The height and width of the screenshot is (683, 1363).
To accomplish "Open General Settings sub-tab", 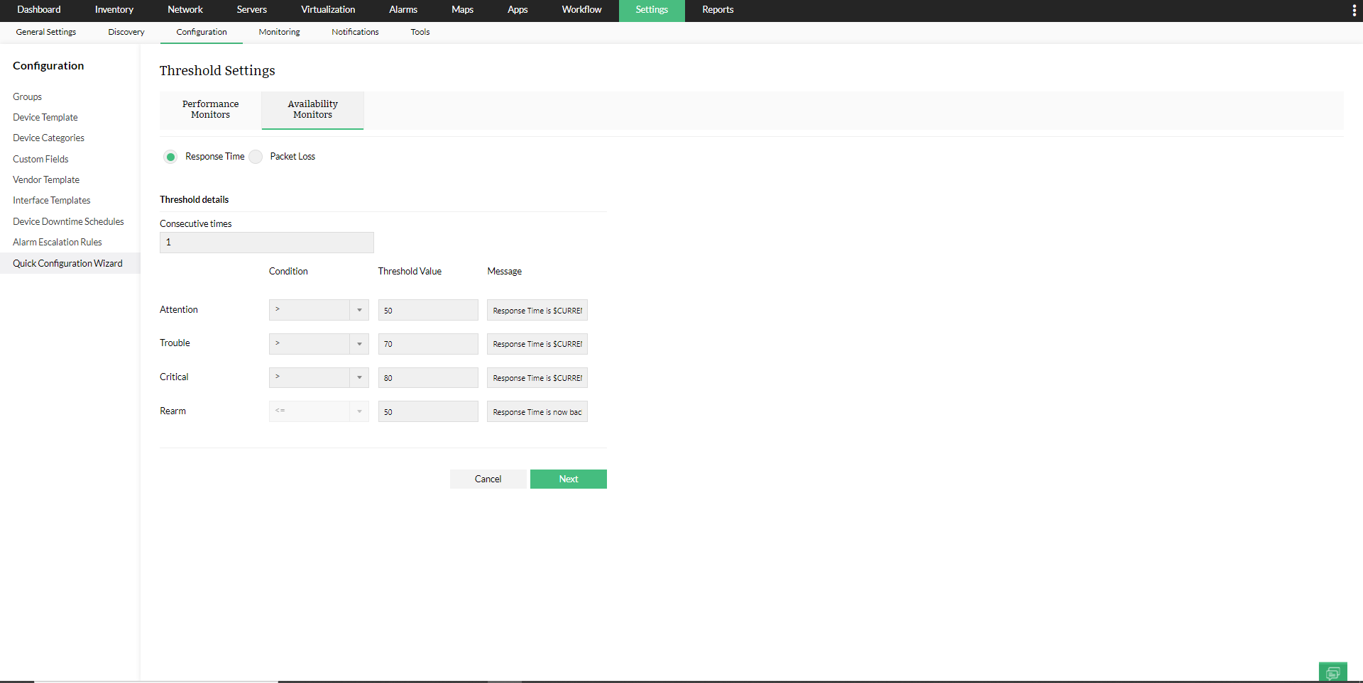I will coord(46,33).
